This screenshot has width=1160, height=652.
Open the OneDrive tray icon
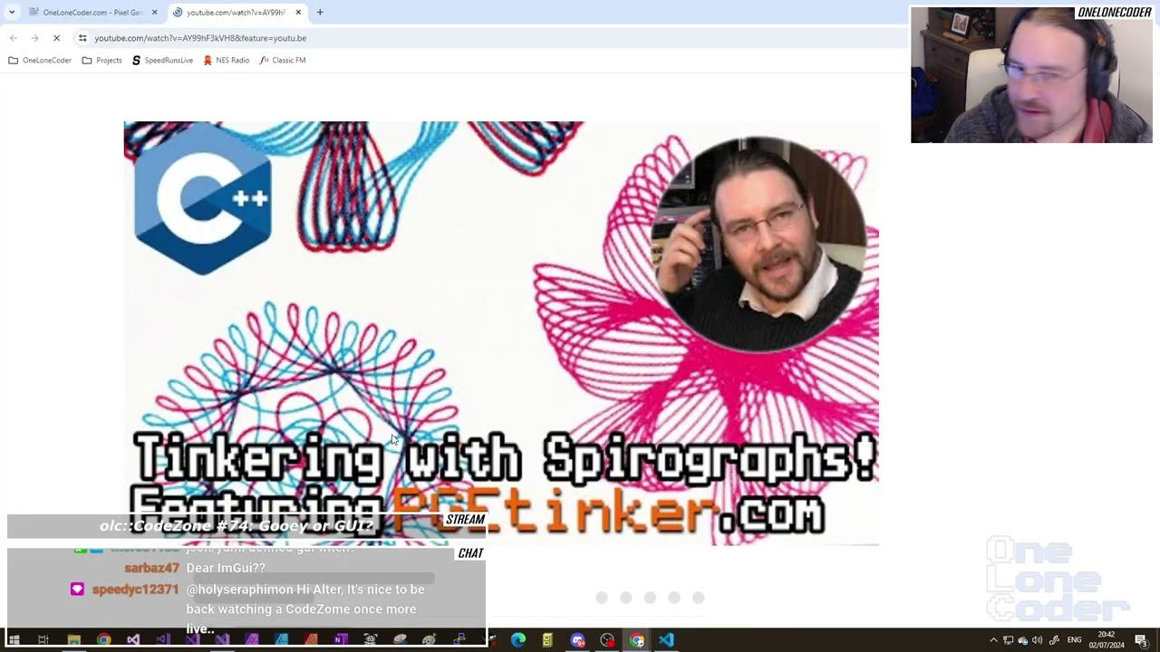1022,640
